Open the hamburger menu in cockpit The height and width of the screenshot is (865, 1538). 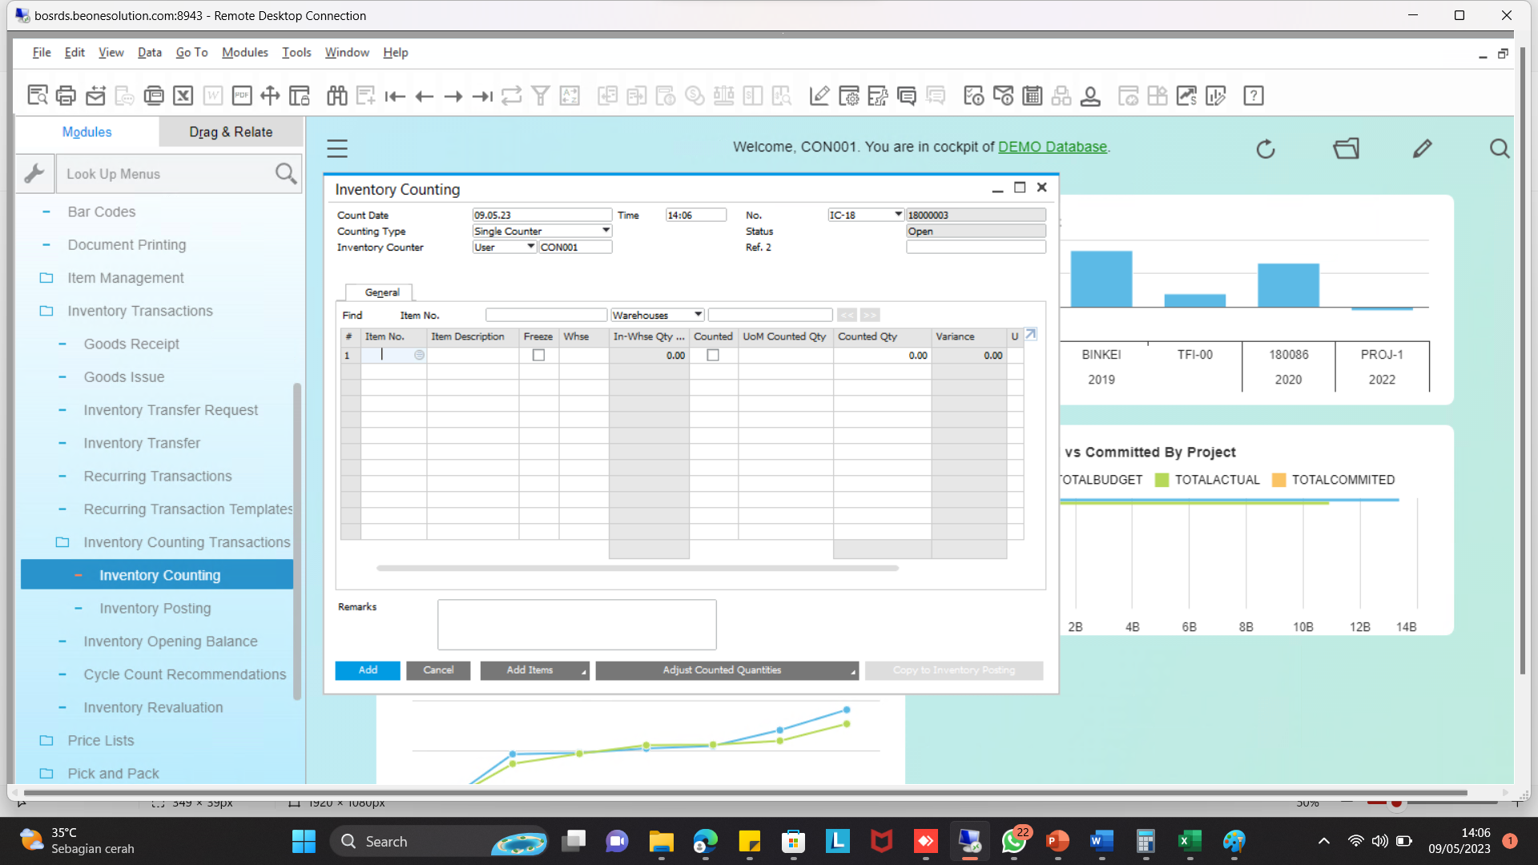[337, 149]
